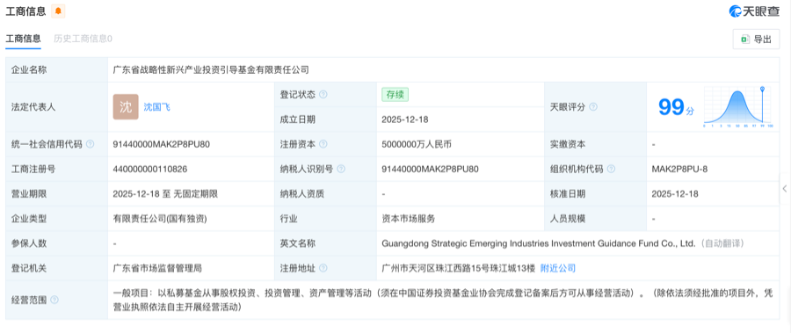Viewport: 791px width, 333px height.
Task: Open help icon next to 经营范围
Action: click(54, 300)
